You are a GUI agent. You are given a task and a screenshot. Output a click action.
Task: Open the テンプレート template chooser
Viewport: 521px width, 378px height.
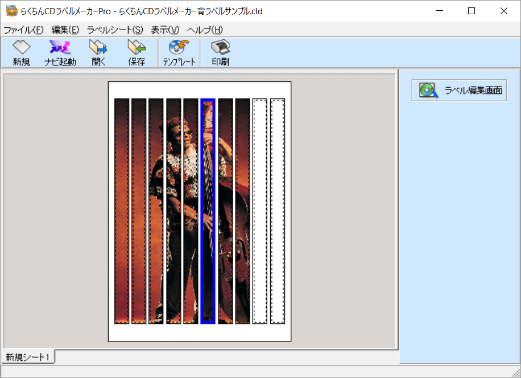pos(179,53)
